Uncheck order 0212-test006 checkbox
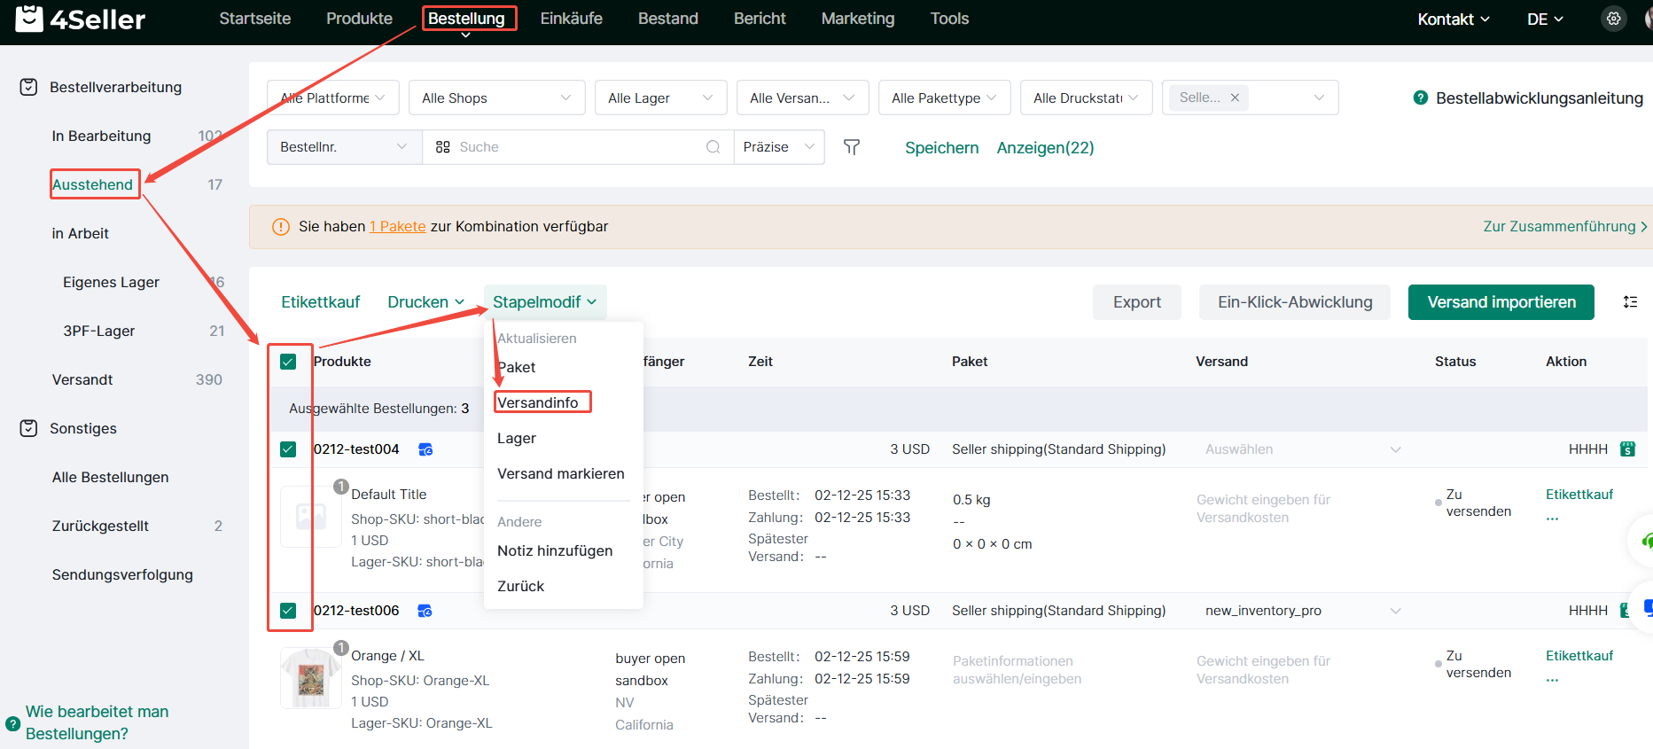 (x=288, y=611)
